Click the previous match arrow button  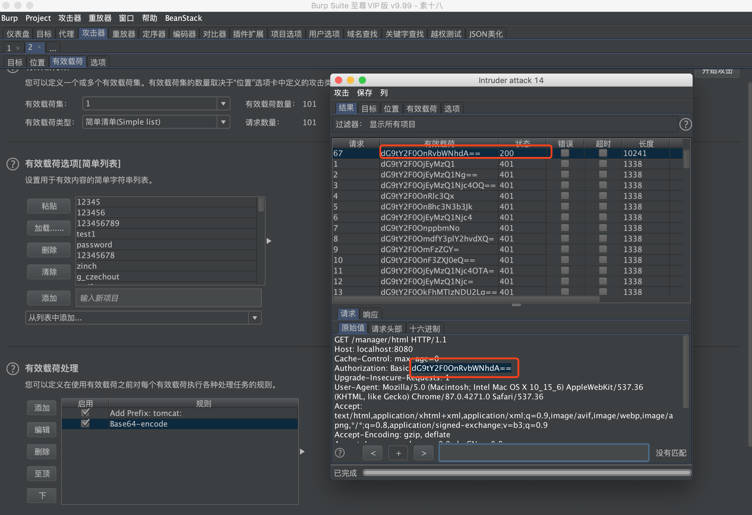[x=373, y=453]
